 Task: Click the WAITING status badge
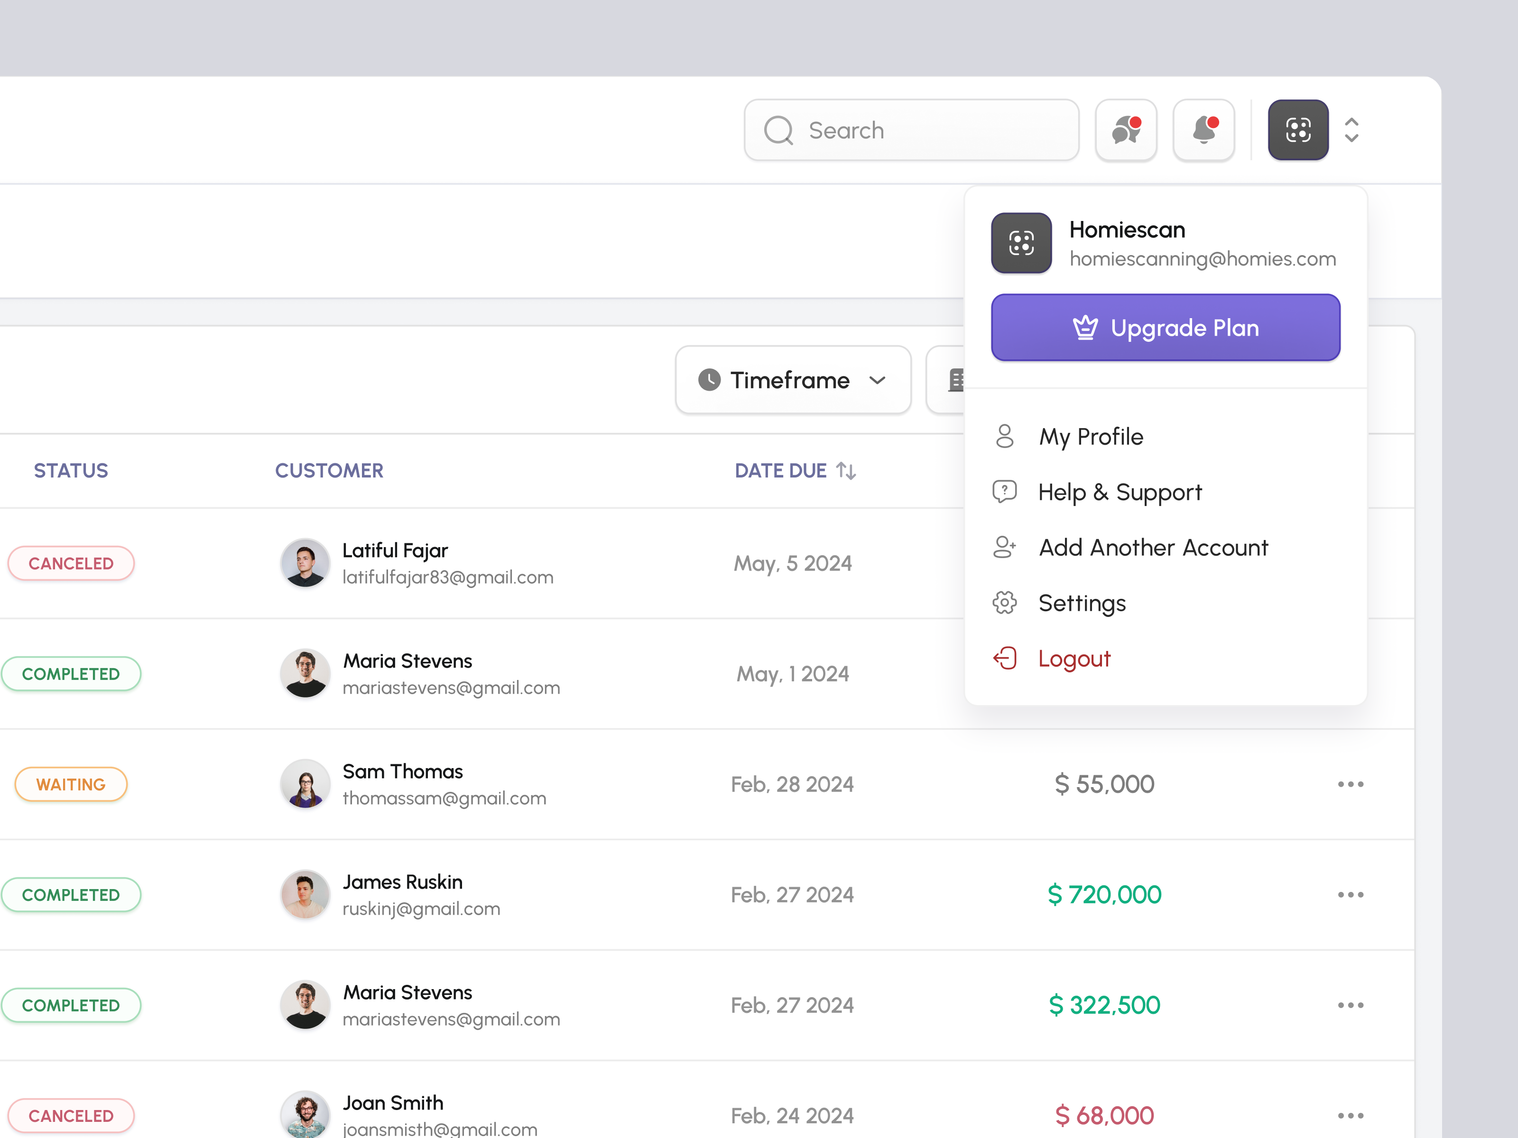click(71, 784)
